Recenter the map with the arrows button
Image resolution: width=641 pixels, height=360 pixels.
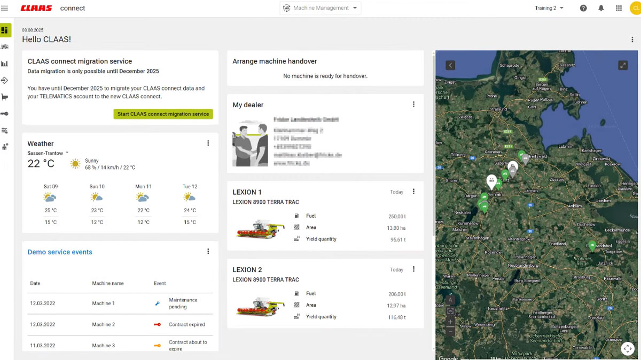coord(628,349)
